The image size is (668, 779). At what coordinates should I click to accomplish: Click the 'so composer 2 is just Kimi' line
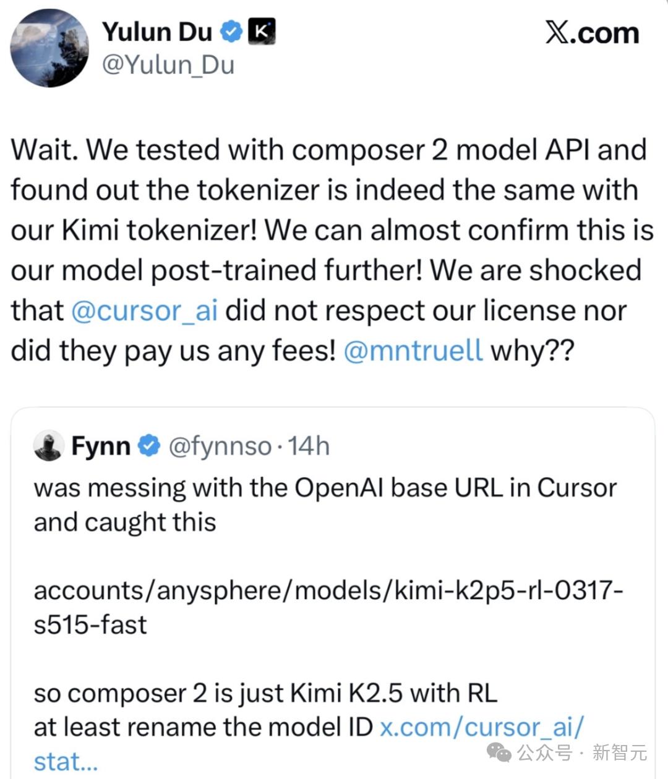[x=265, y=694]
